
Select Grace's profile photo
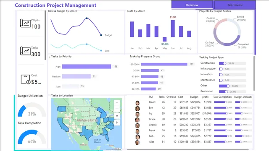[x=137, y=120]
